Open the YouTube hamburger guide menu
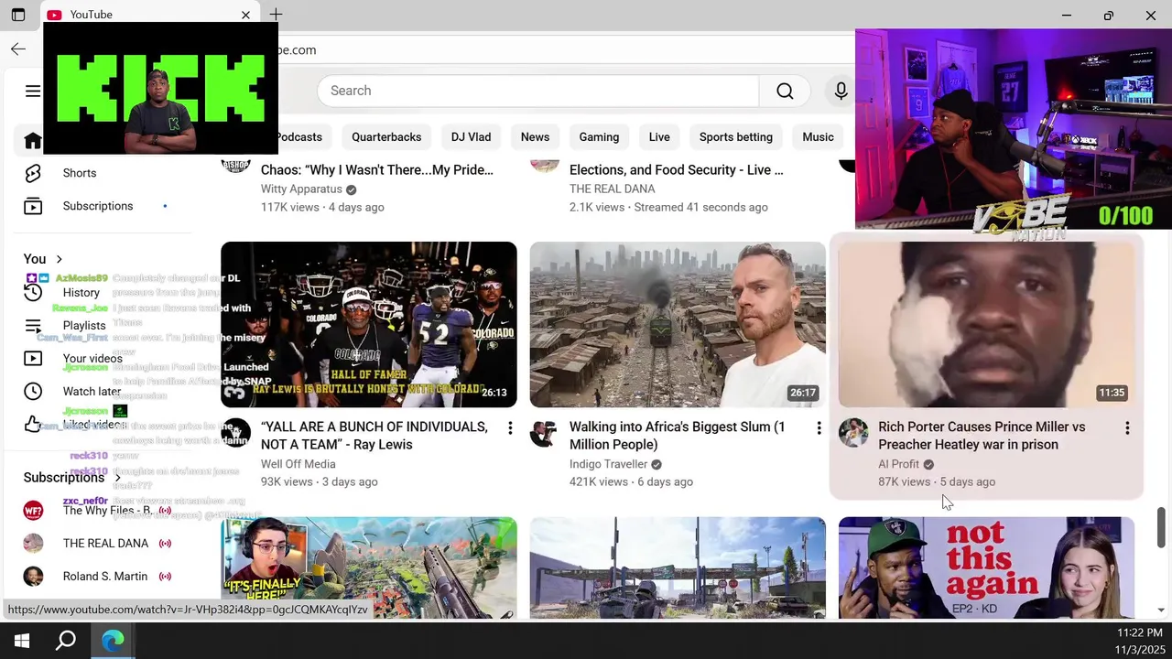The image size is (1172, 659). (33, 91)
